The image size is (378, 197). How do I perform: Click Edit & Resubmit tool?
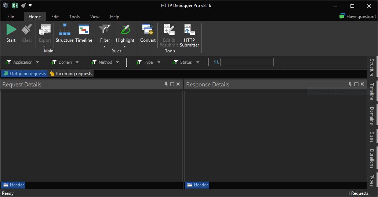[169, 36]
